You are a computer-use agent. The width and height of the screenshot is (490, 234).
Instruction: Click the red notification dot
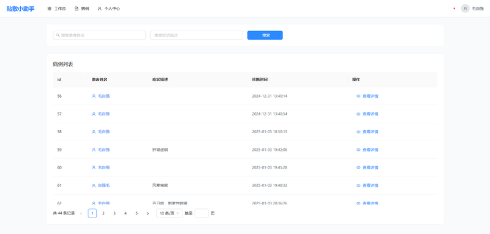[x=454, y=9]
